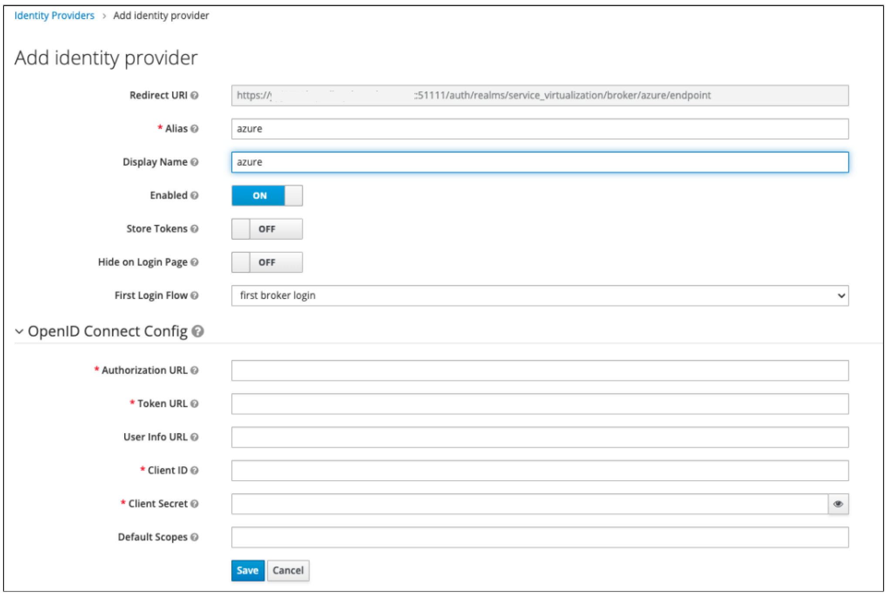Turn off the Enabled switch
The image size is (887, 595).
point(267,196)
